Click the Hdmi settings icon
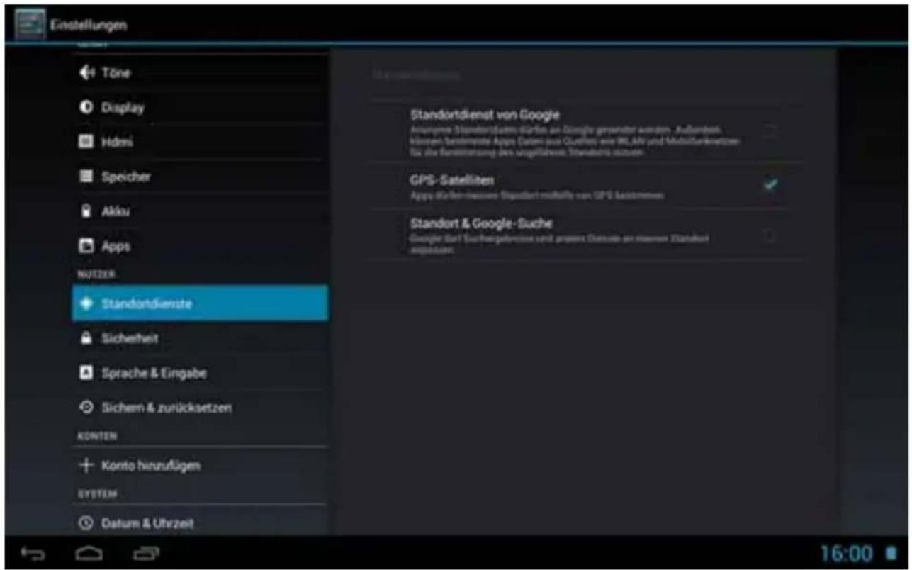The width and height of the screenshot is (912, 570). click(86, 142)
